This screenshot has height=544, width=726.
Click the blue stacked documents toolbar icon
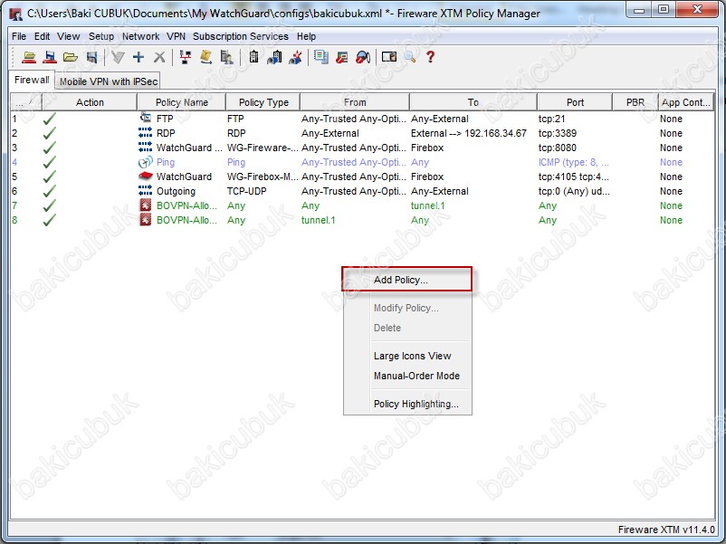tap(320, 57)
